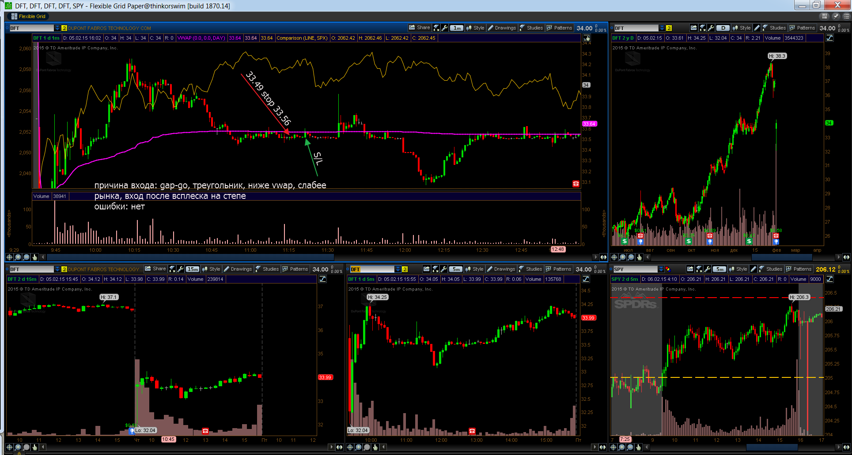Image resolution: width=852 pixels, height=455 pixels.
Task: Click crosshair tool under SPY chart
Action: [x=613, y=447]
